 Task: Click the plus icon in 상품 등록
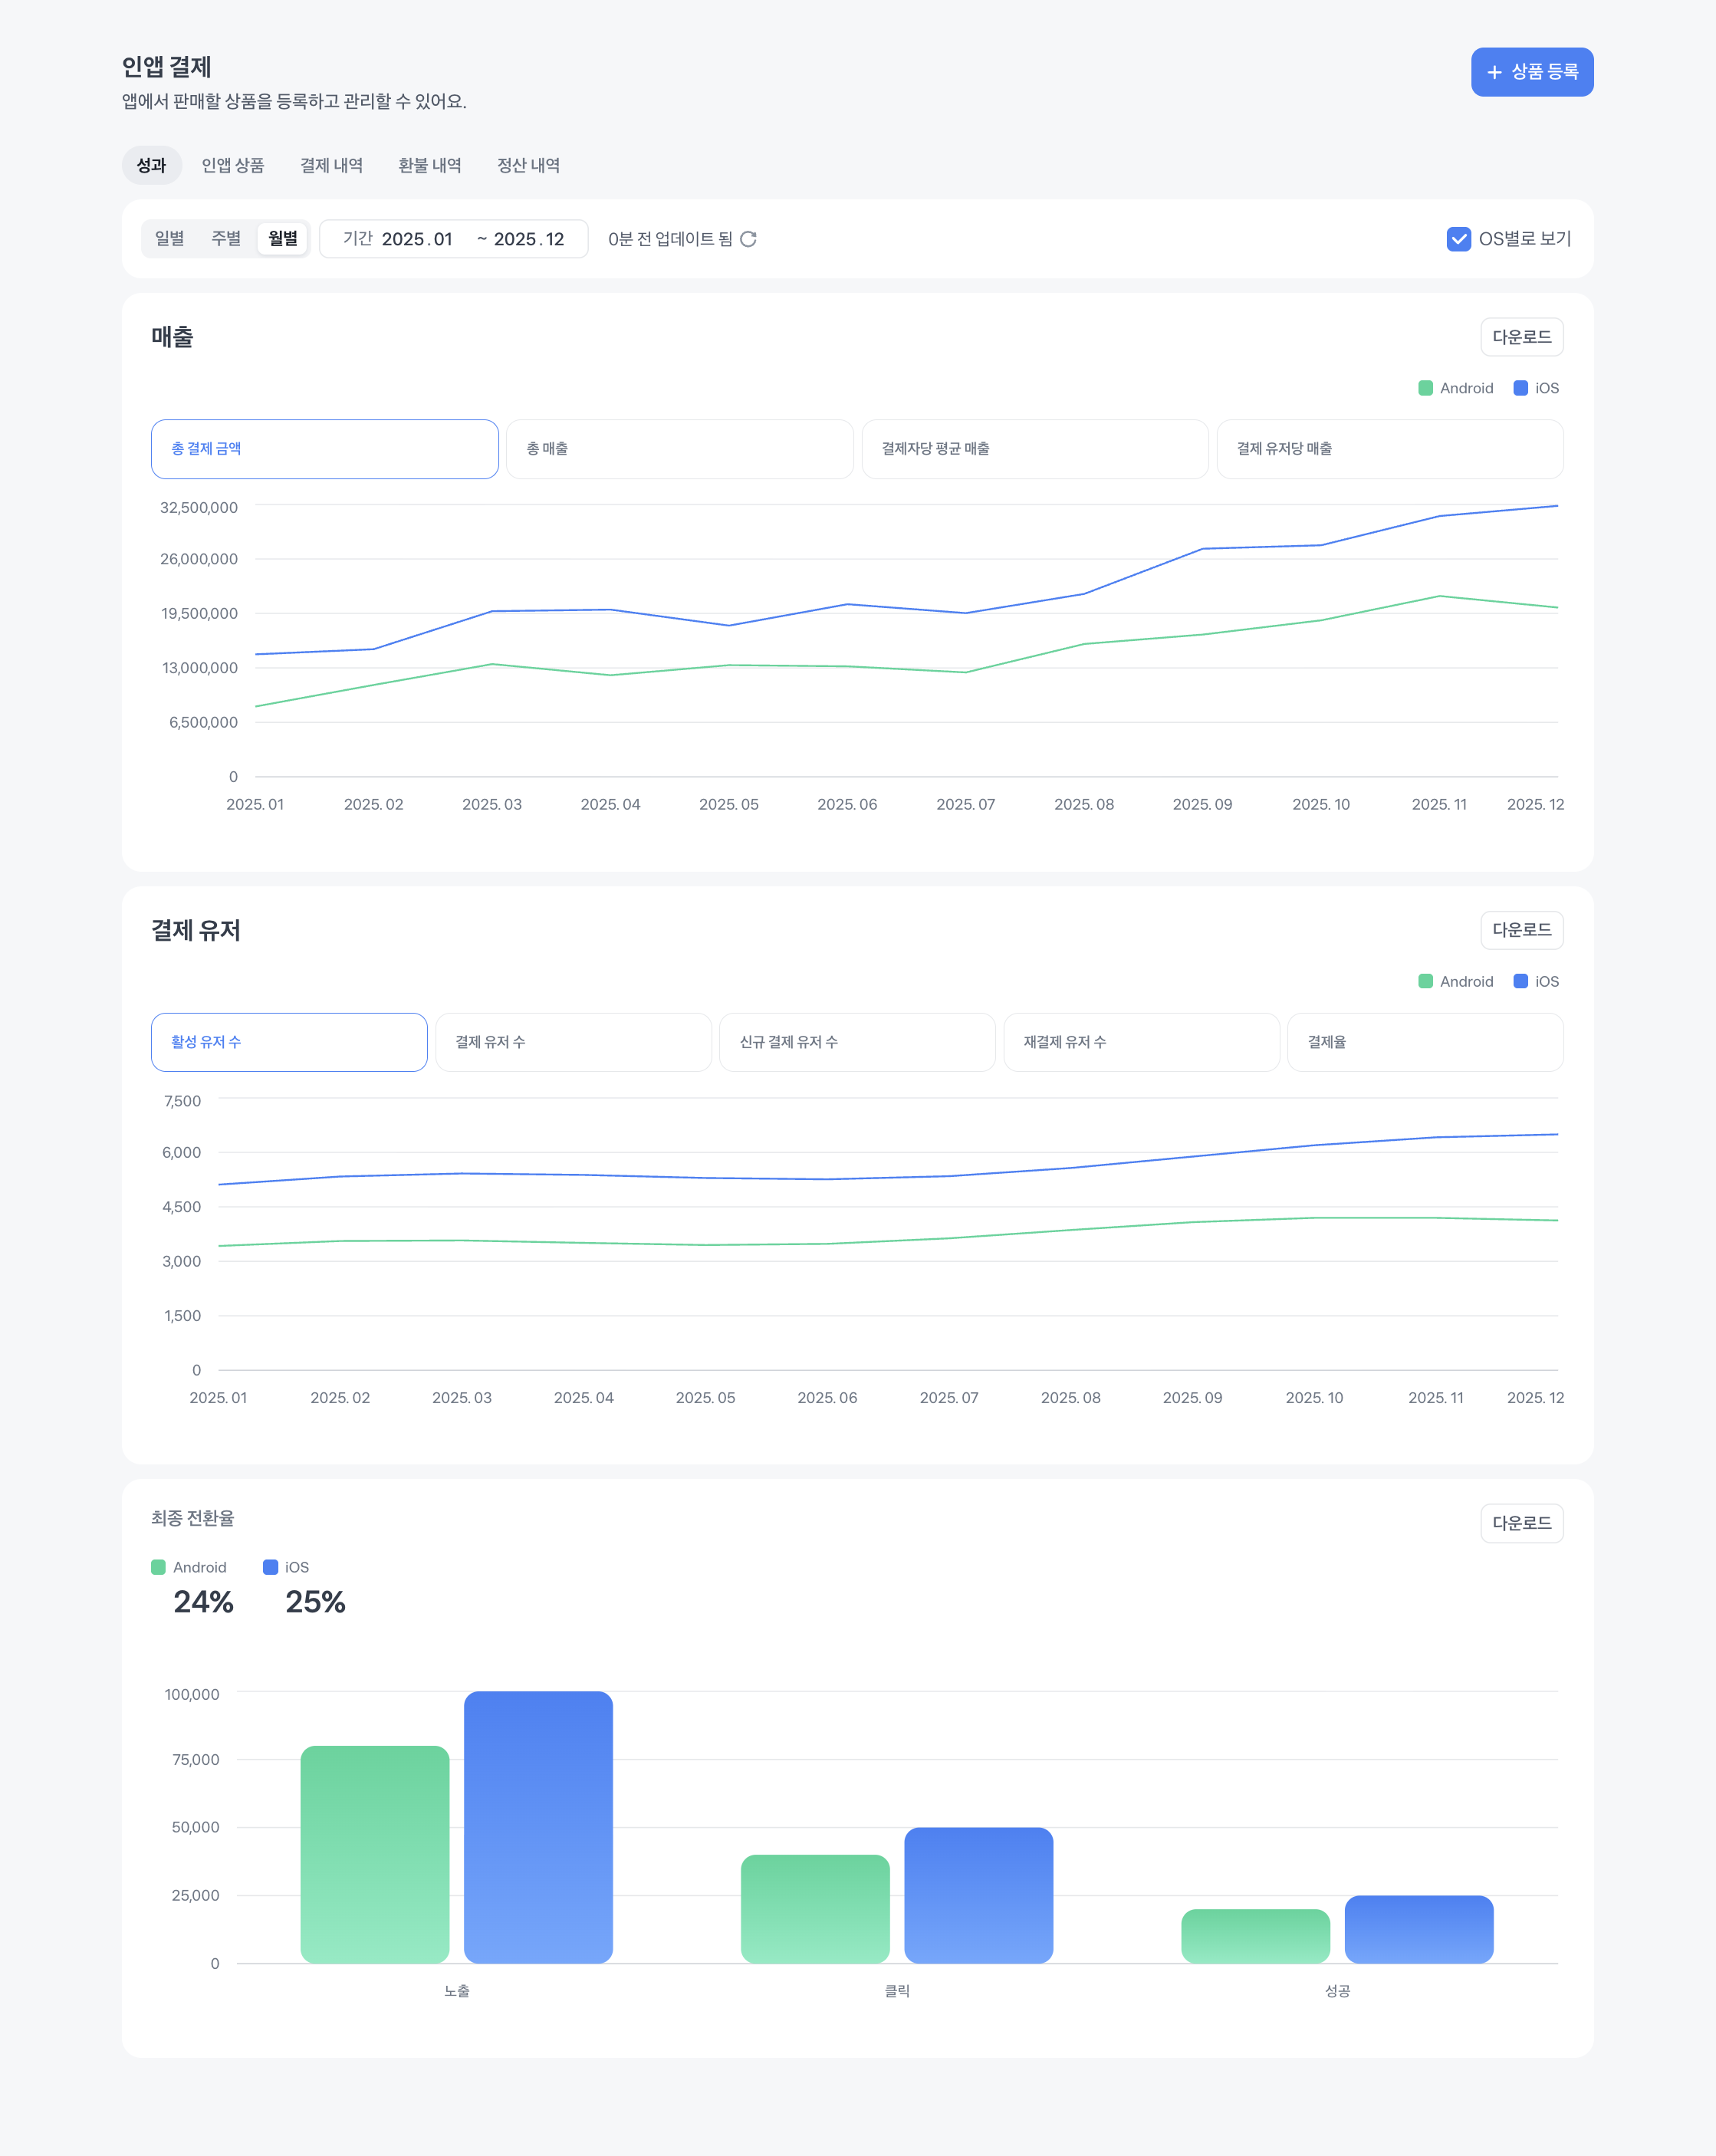tap(1494, 72)
